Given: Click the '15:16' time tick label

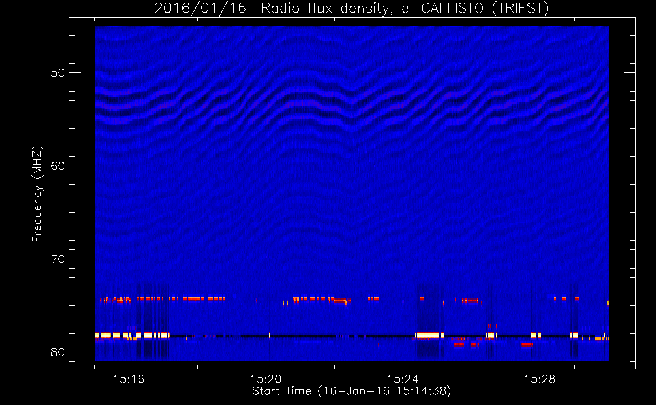Looking at the screenshot, I should tap(129, 379).
